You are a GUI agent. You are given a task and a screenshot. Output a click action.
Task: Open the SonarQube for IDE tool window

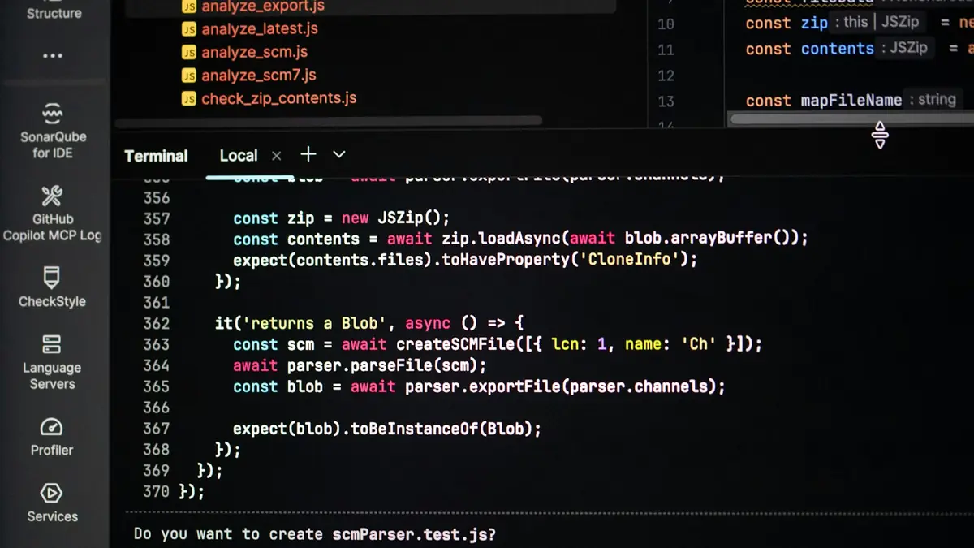(x=53, y=130)
